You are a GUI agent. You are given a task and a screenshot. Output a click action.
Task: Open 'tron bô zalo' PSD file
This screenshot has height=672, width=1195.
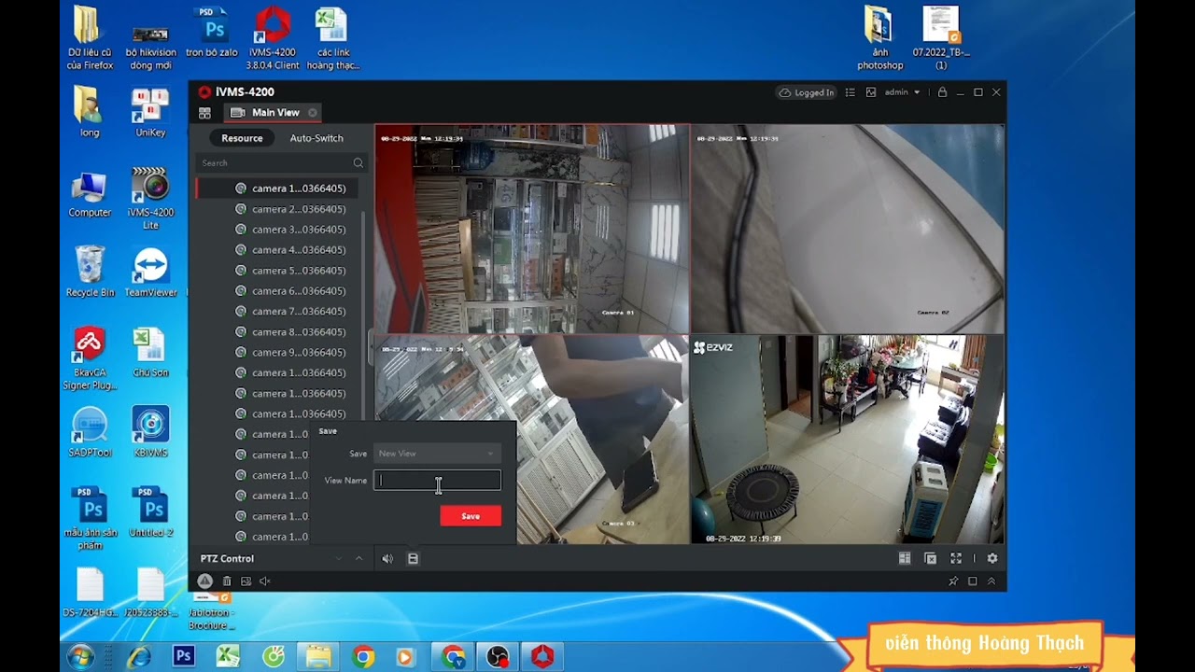pos(212,33)
